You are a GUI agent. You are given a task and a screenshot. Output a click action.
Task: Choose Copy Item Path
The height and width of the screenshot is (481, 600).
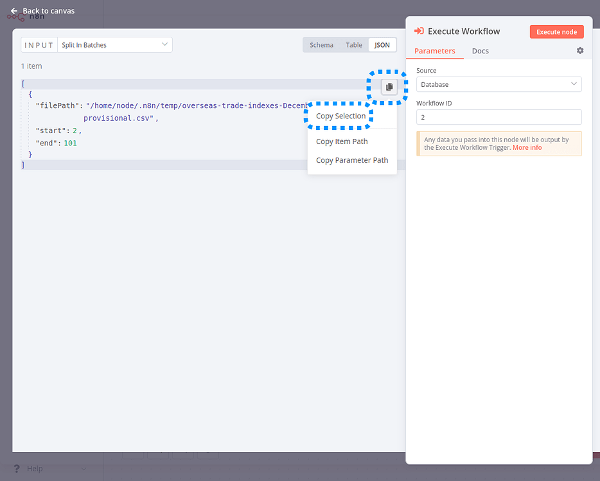pos(342,141)
